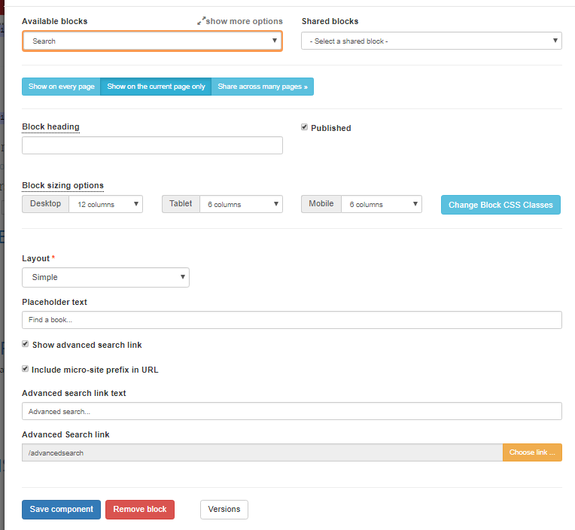Select Mobile columns dropdown
This screenshot has width=575, height=530.
tap(381, 204)
